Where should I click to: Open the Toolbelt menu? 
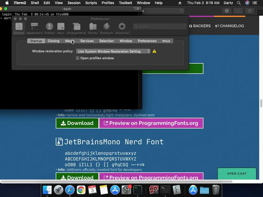[x=125, y=3]
